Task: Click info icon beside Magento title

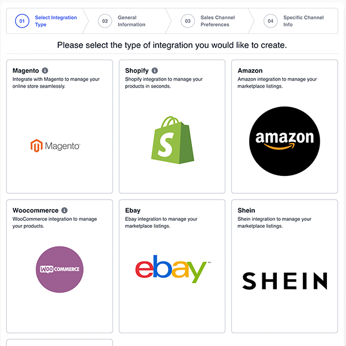Action: pyautogui.click(x=45, y=71)
